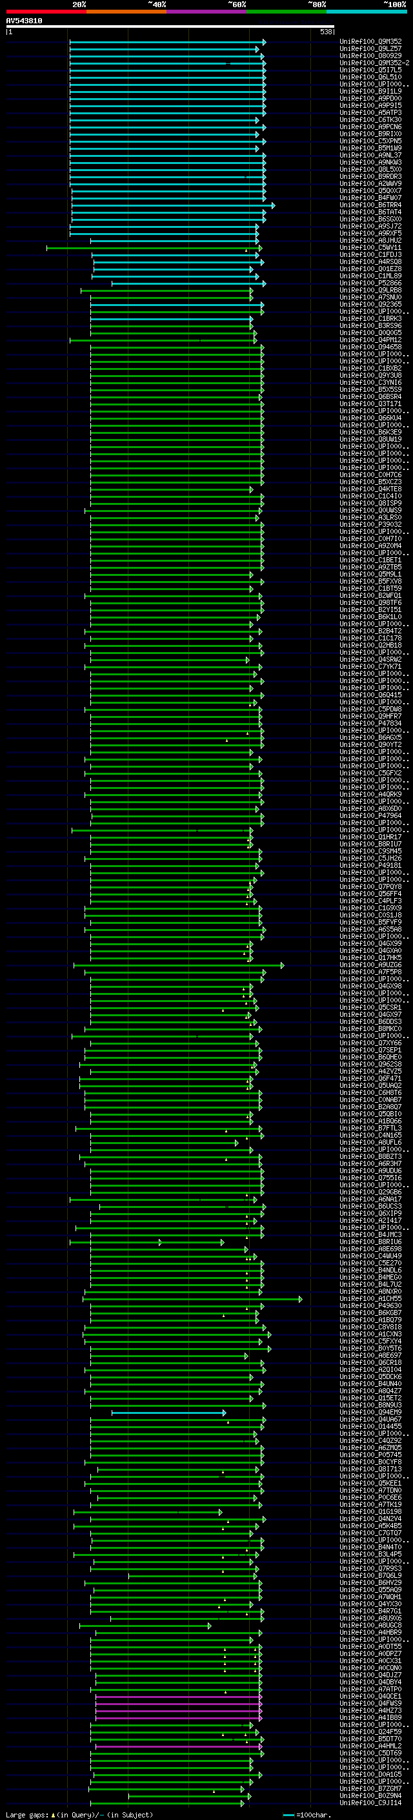Click the green ~80% identity legend segment
Image resolution: width=413 pixels, height=1820 pixels.
287,12
